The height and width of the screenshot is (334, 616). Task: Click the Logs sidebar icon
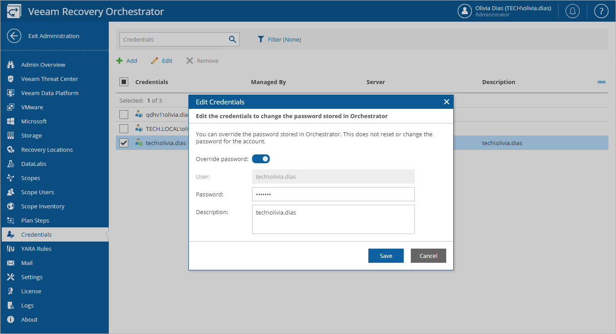(11, 305)
